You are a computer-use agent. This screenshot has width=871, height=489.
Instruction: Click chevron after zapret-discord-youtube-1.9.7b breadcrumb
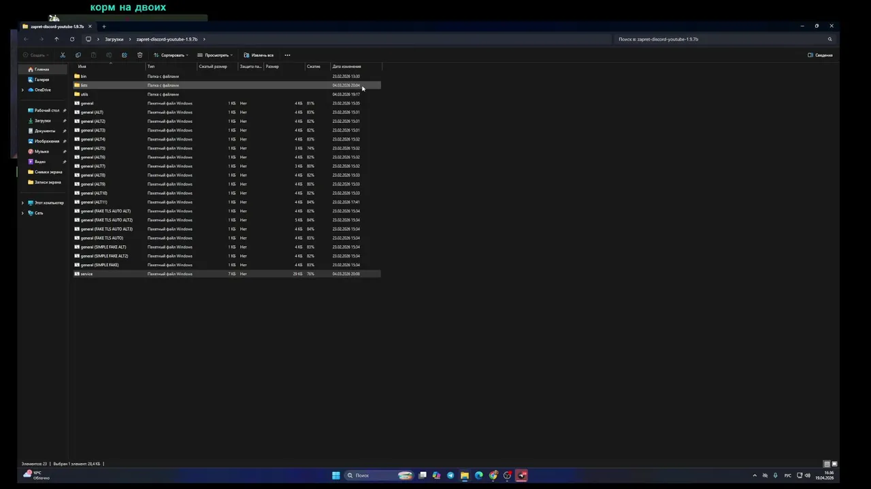204,39
